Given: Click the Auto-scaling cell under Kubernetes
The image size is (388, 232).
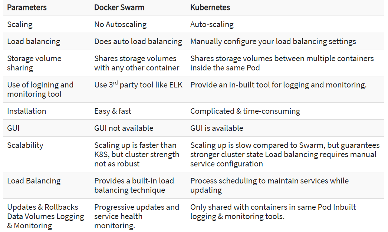Looking at the screenshot, I should [x=212, y=24].
